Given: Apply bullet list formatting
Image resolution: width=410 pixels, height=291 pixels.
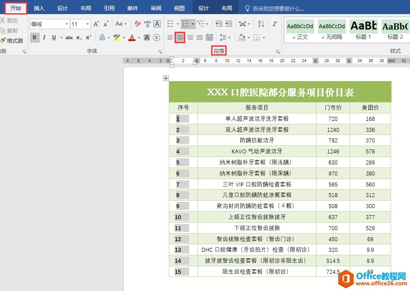Looking at the screenshot, I should pyautogui.click(x=171, y=24).
